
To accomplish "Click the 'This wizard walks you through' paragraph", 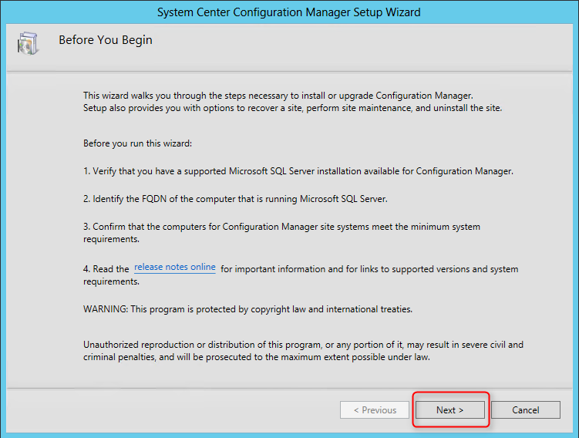I will (x=292, y=102).
